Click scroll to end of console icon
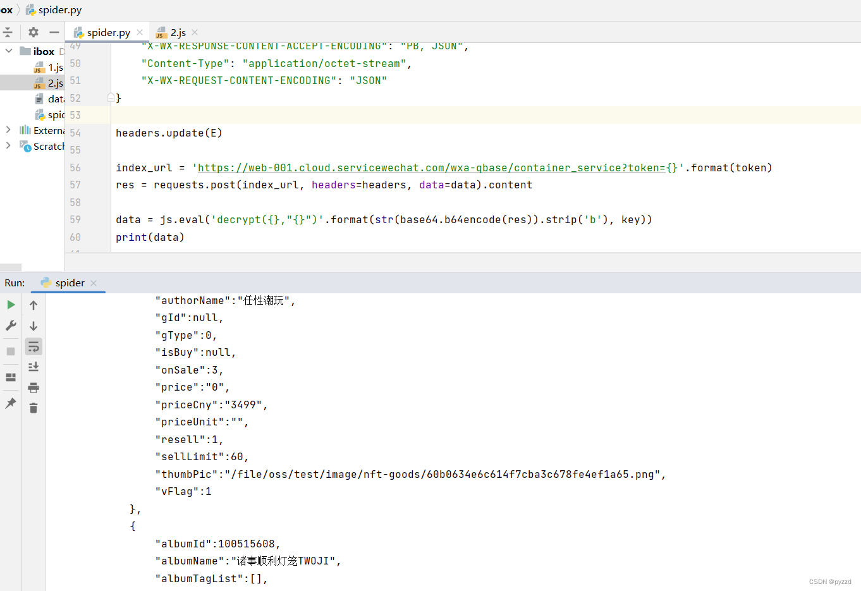The width and height of the screenshot is (861, 591). (x=34, y=367)
